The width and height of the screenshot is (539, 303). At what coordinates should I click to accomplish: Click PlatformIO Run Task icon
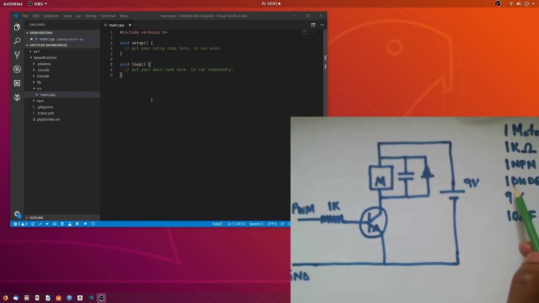tap(77, 224)
